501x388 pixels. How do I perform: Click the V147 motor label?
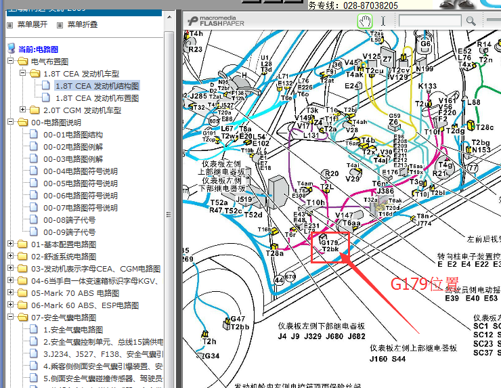[344, 215]
